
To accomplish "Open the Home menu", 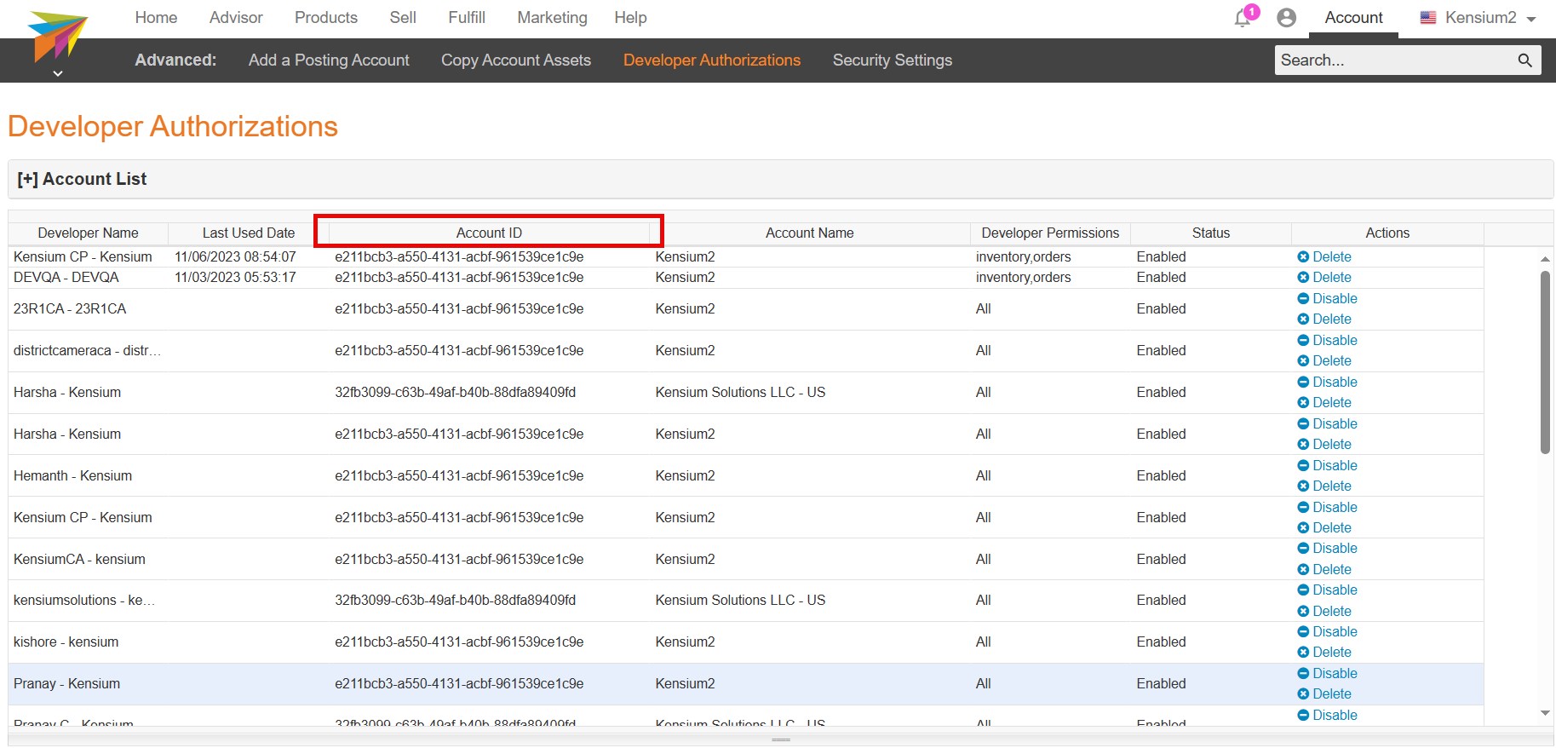I will pyautogui.click(x=156, y=18).
